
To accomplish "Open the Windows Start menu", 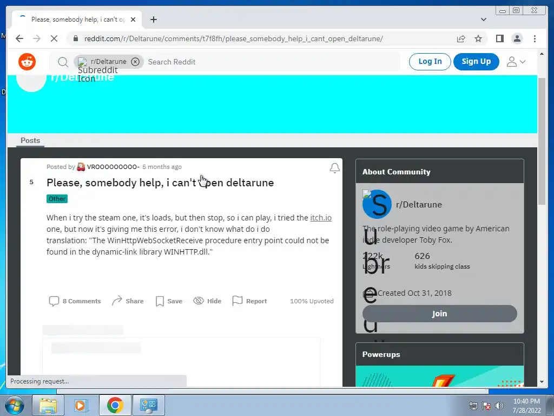I will point(15,405).
